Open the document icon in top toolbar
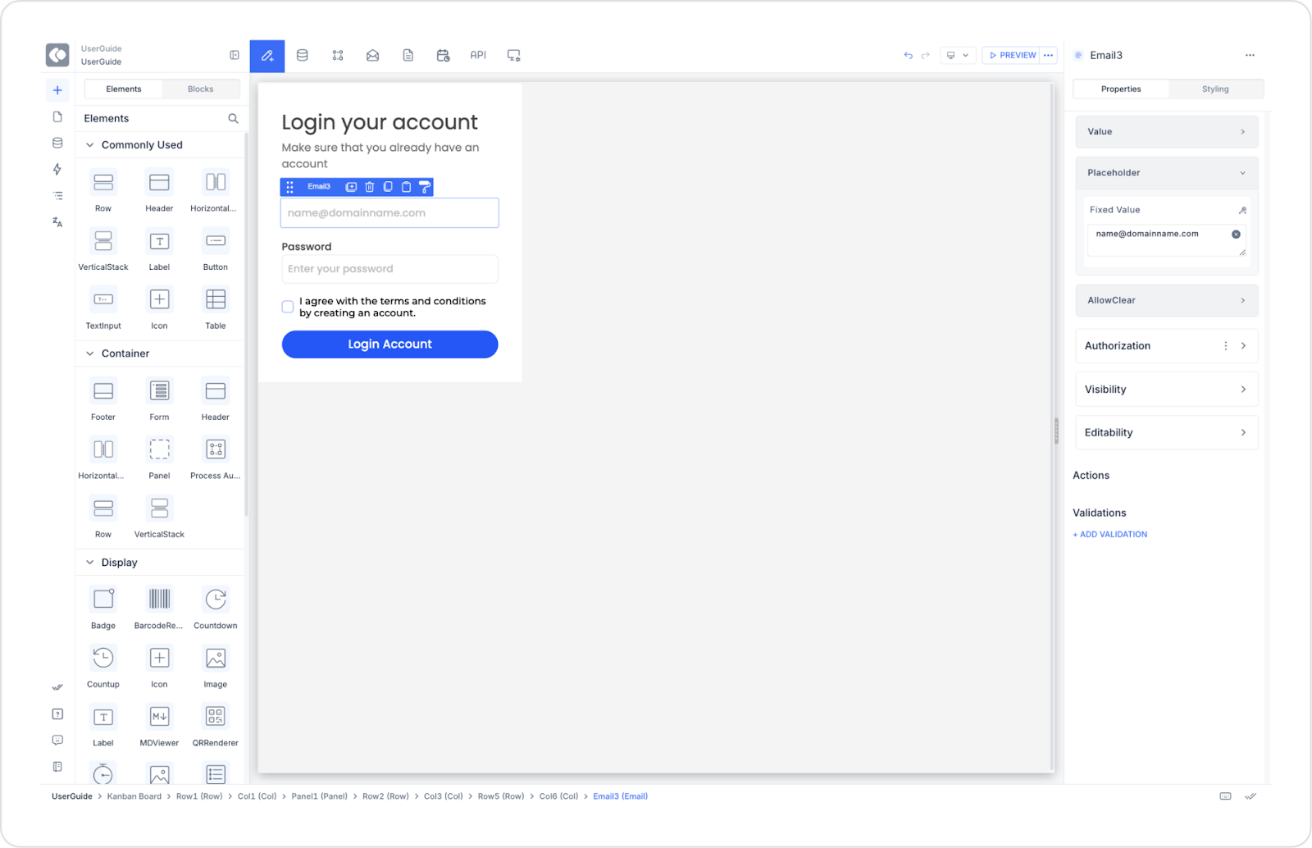Image resolution: width=1312 pixels, height=848 pixels. 408,56
